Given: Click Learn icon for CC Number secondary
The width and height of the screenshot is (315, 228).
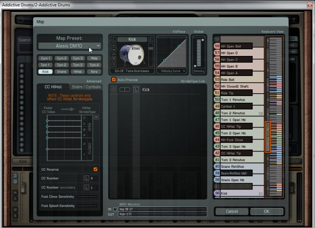Looking at the screenshot, I should coord(86,187).
